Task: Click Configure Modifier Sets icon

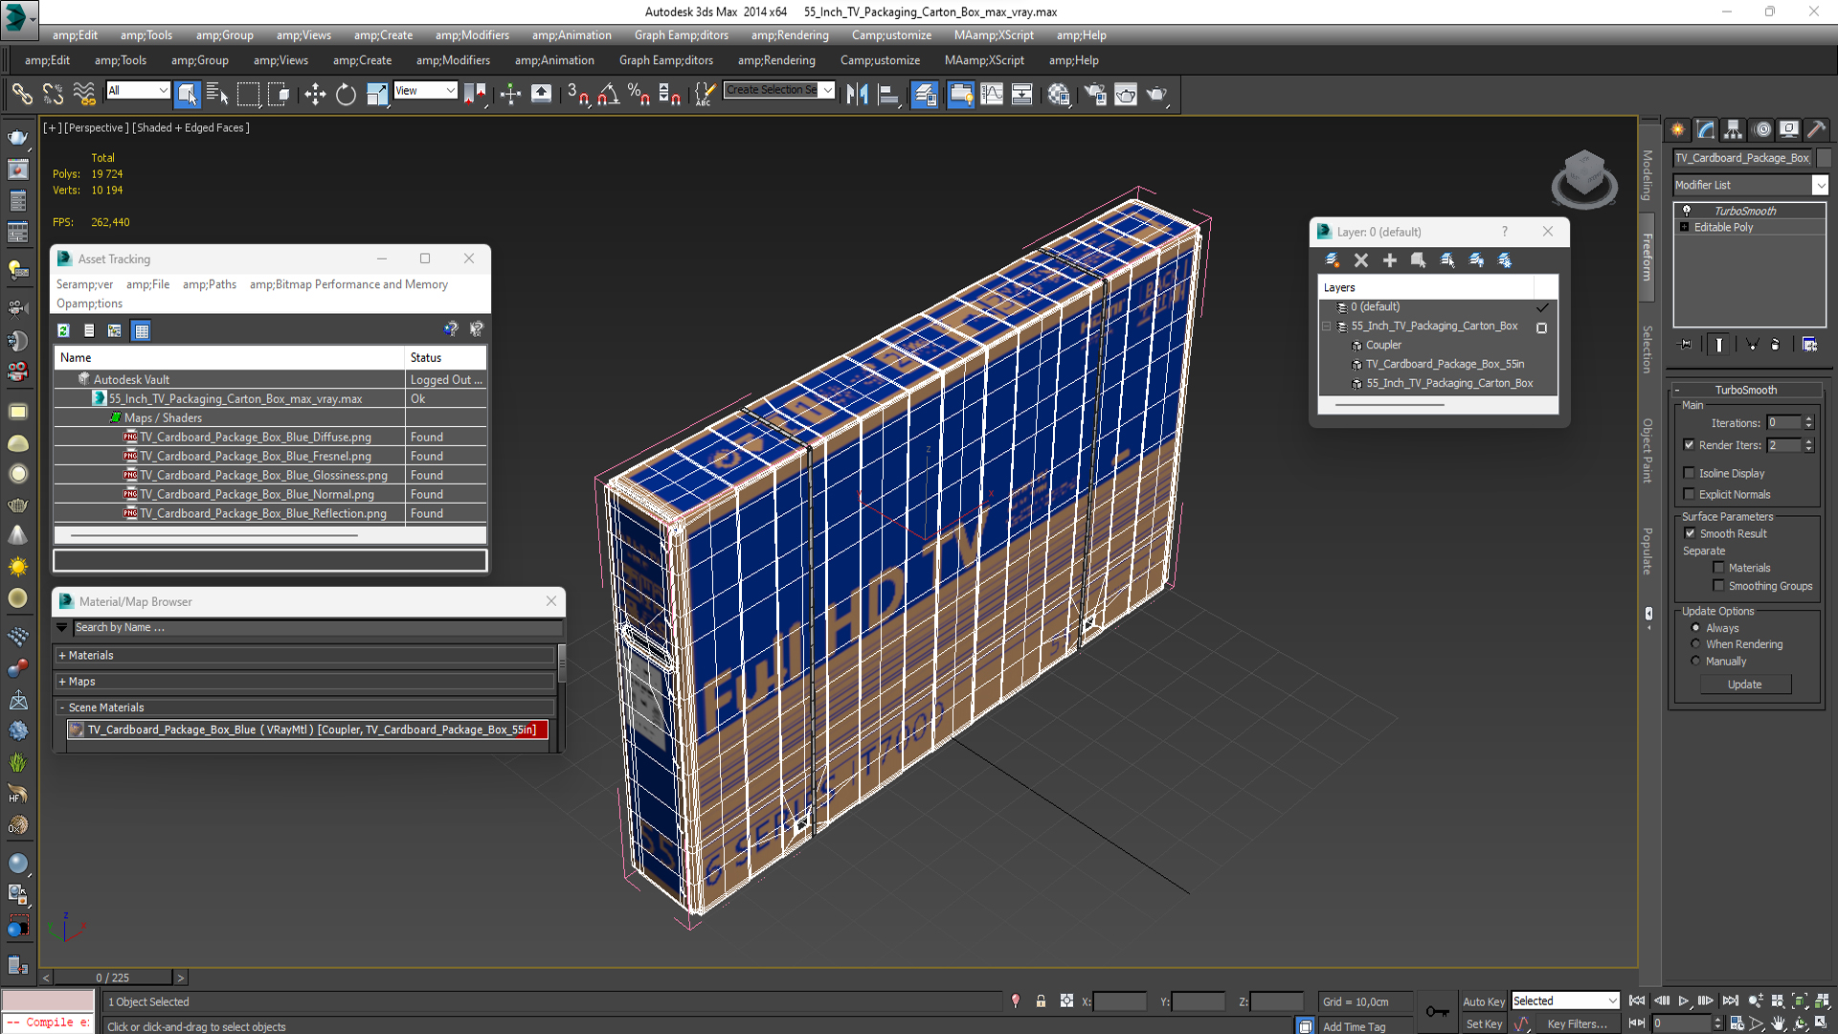Action: pos(1809,344)
